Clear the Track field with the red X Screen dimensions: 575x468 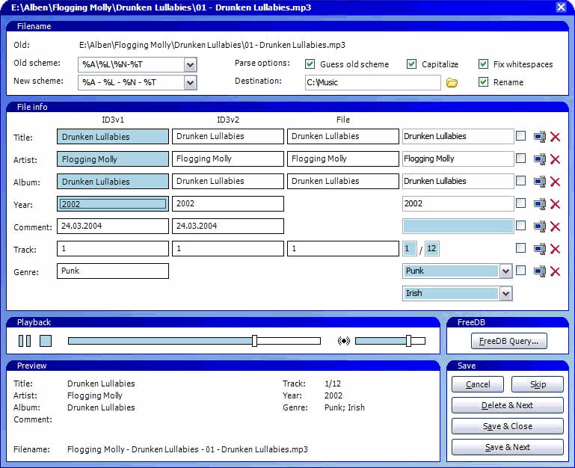tap(556, 249)
